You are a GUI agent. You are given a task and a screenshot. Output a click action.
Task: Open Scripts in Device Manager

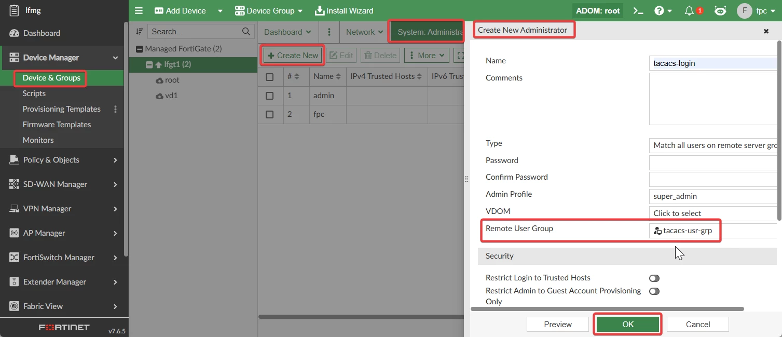tap(34, 93)
